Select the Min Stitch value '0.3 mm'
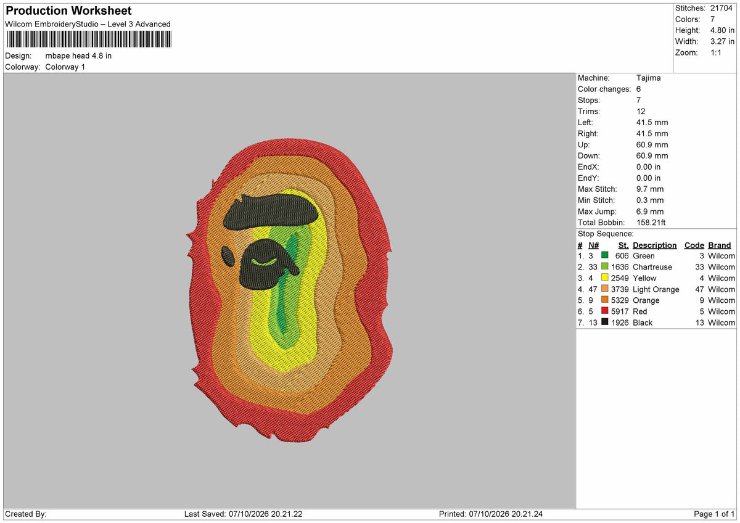Image resolution: width=740 pixels, height=523 pixels. coord(650,200)
